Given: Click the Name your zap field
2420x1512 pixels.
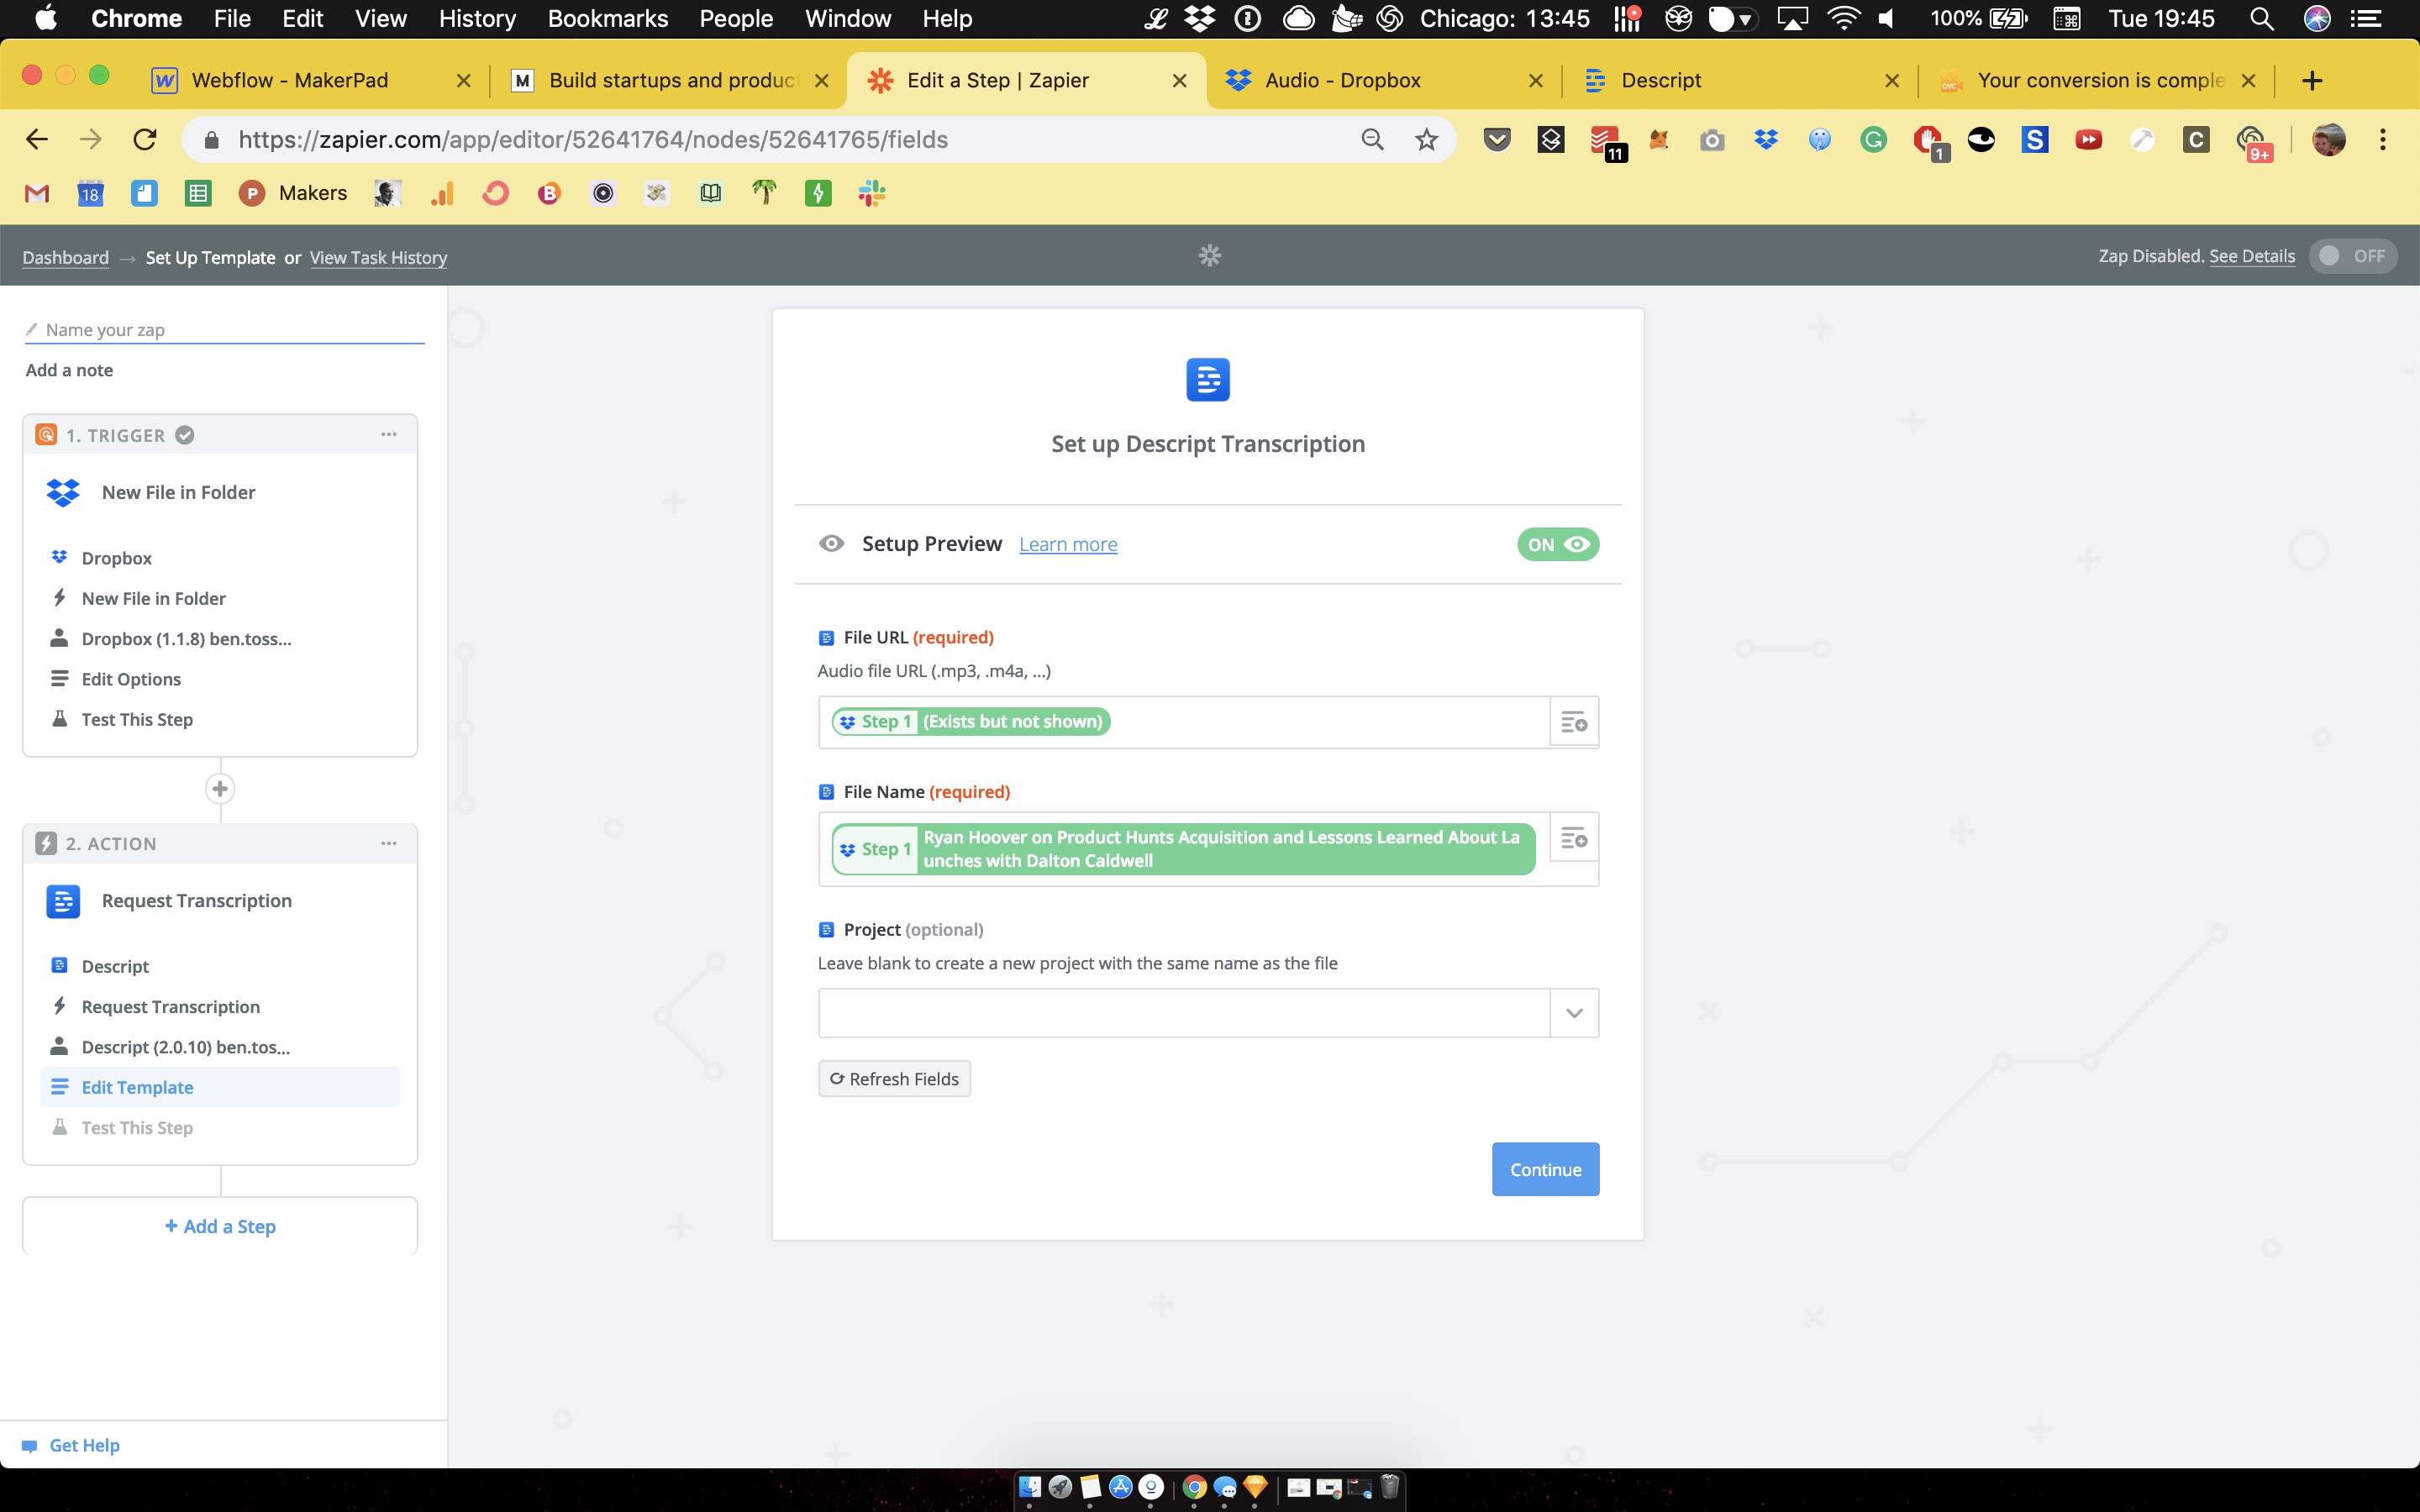Looking at the screenshot, I should click(225, 330).
